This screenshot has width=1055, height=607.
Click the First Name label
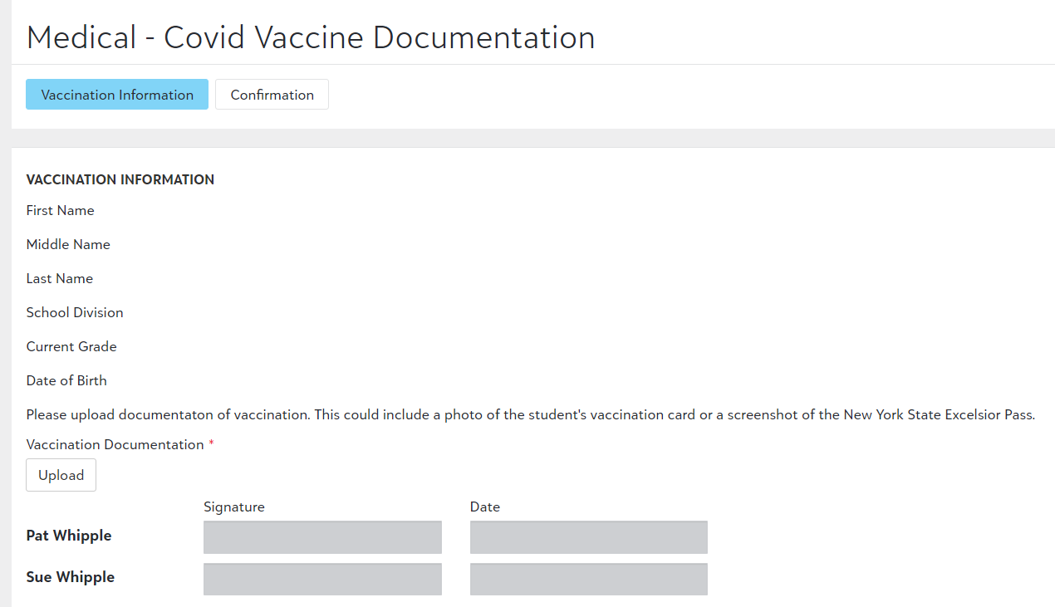click(x=61, y=210)
